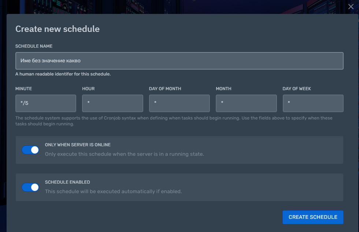
Task: Click the DAY OF WEEK label
Action: [x=297, y=89]
